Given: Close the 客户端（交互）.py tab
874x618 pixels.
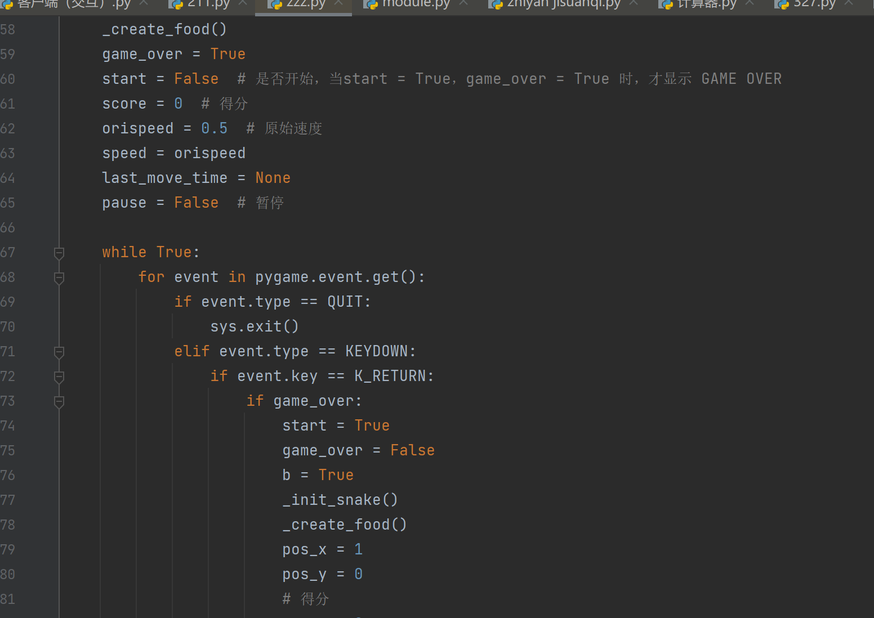Looking at the screenshot, I should coord(144,3).
